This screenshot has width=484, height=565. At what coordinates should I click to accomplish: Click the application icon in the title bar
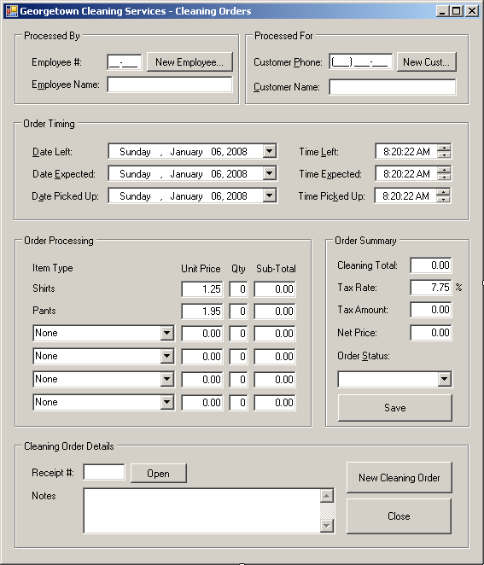11,11
